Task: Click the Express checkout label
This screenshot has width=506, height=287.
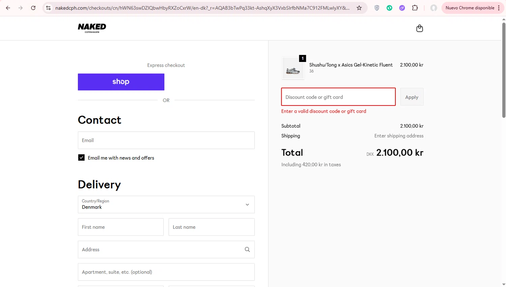Action: click(x=166, y=65)
